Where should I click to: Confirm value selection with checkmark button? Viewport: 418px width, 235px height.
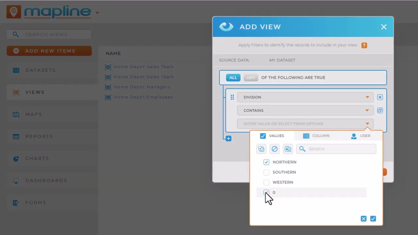pos(373,219)
